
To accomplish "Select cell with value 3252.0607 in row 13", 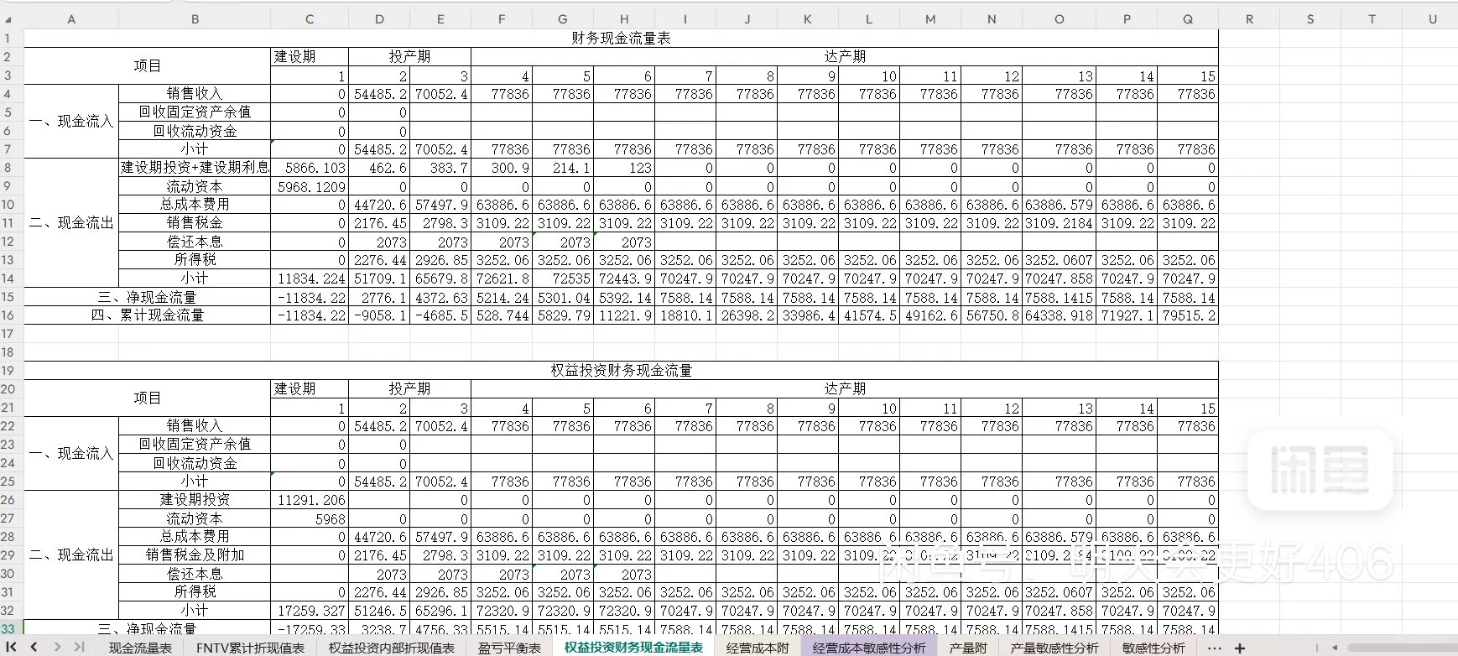I will 1060,260.
